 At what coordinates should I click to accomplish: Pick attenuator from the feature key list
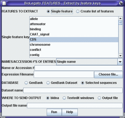tap(74, 24)
